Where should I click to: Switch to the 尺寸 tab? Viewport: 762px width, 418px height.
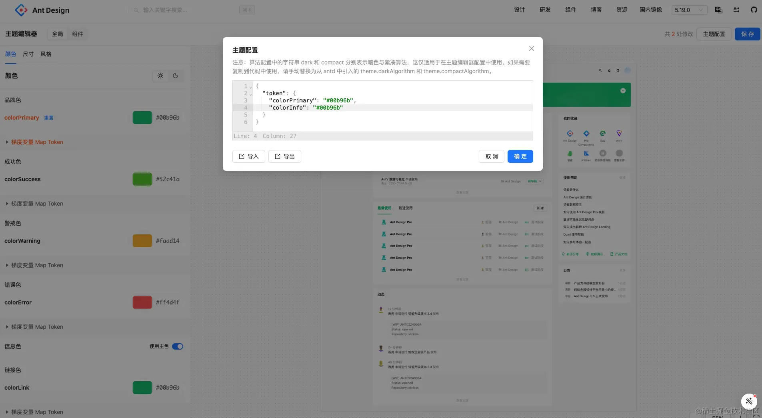[x=28, y=54]
